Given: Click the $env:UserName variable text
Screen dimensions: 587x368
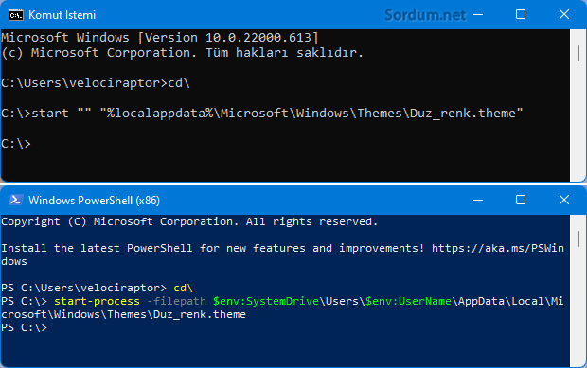Looking at the screenshot, I should tap(408, 301).
